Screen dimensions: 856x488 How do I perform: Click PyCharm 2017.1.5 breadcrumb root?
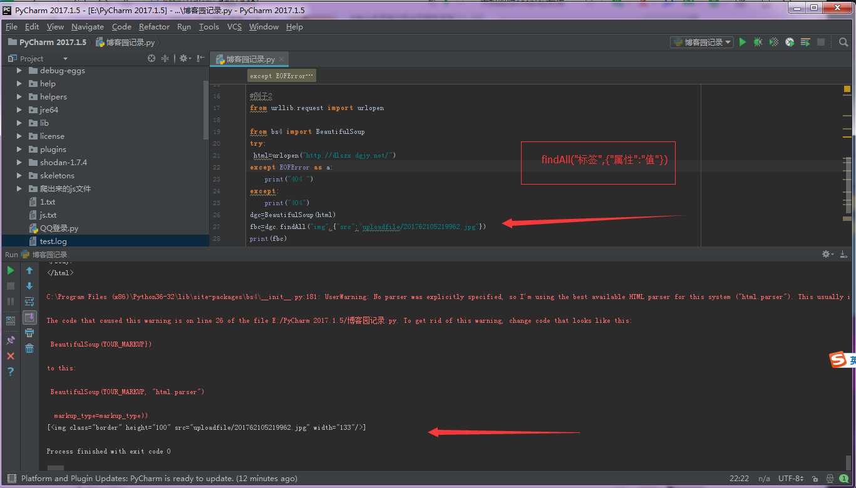47,43
